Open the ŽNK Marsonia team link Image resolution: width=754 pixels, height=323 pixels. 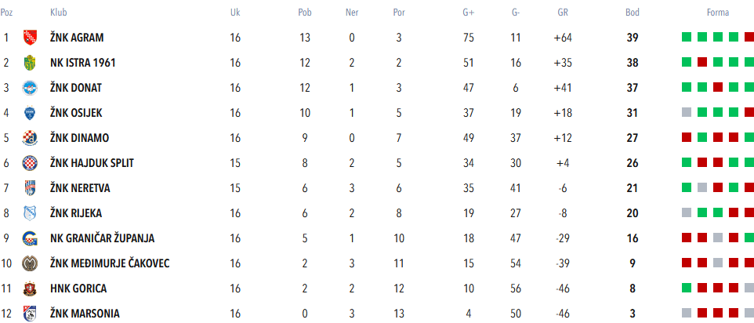tap(85, 314)
